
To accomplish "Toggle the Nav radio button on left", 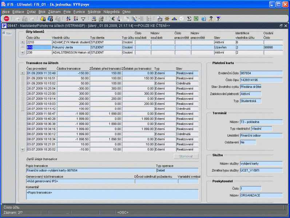I will click(4, 33).
